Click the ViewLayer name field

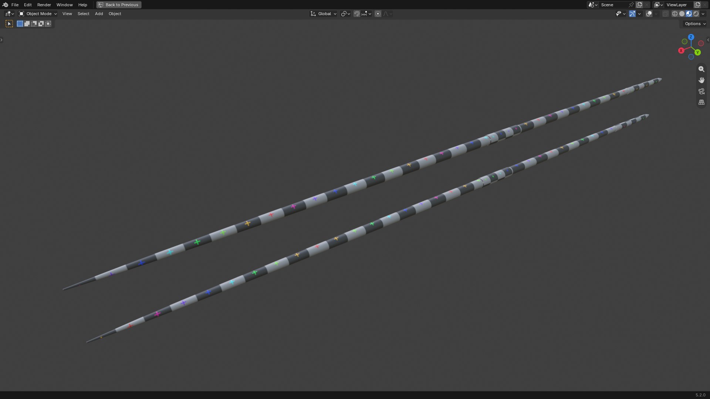tap(679, 5)
